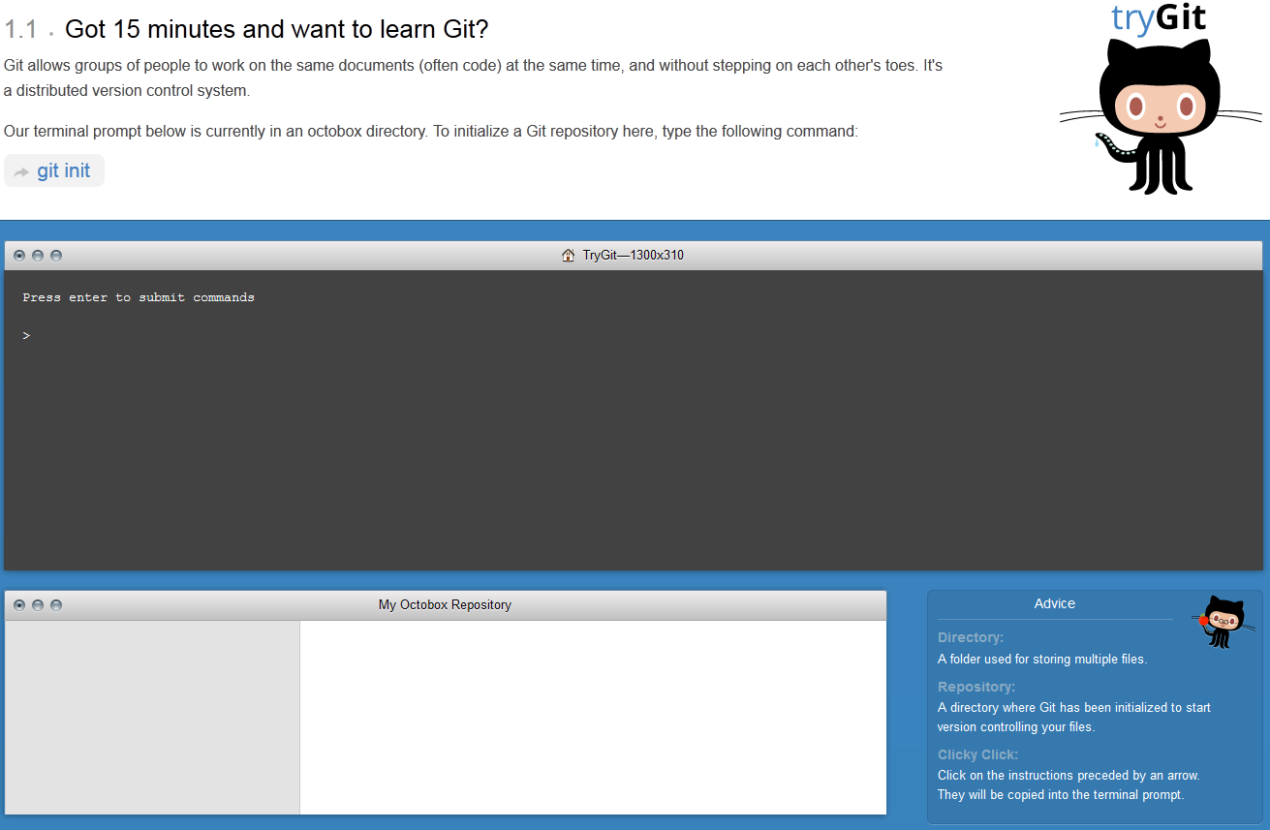The image size is (1270, 830).
Task: Click the 'Directory:' advice term
Action: coord(971,637)
